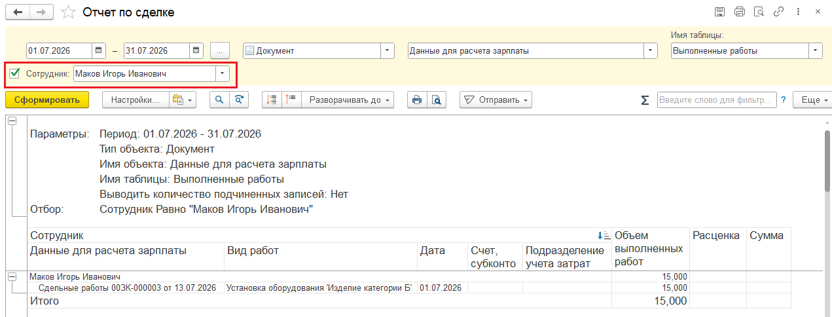This screenshot has width=832, height=317.
Task: Click the question mark help icon
Action: coord(783,100)
